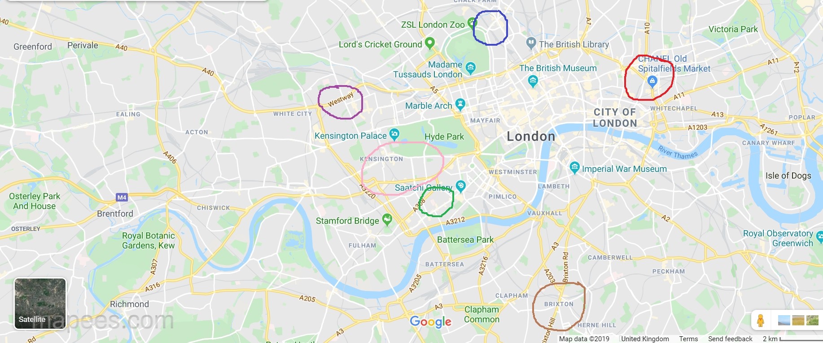Click the Send feedback link
Image resolution: width=823 pixels, height=343 pixels.
click(730, 339)
